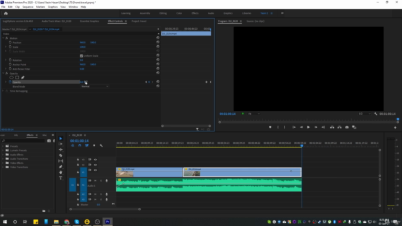Open Premiere Pro in the taskbar
This screenshot has width=402, height=226.
pyautogui.click(x=107, y=222)
